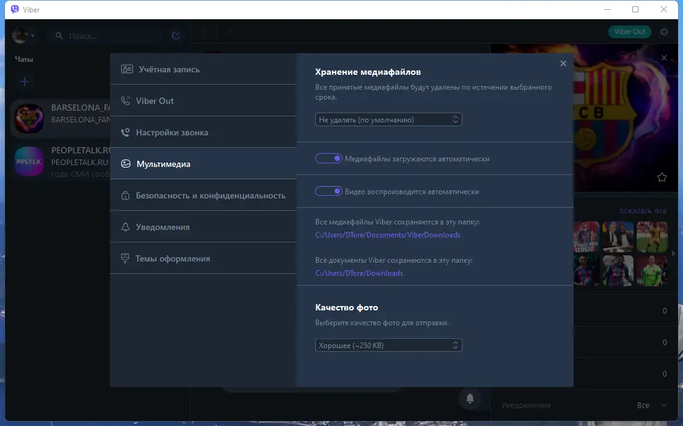
Task: Open the photo quality dropdown
Action: tap(388, 345)
